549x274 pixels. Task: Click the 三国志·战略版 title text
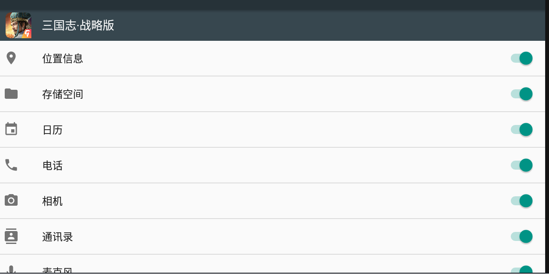coord(78,25)
